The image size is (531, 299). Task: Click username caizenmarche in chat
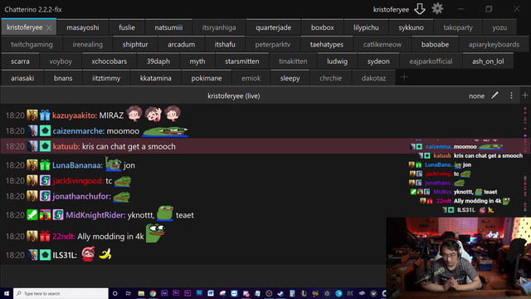coord(78,131)
